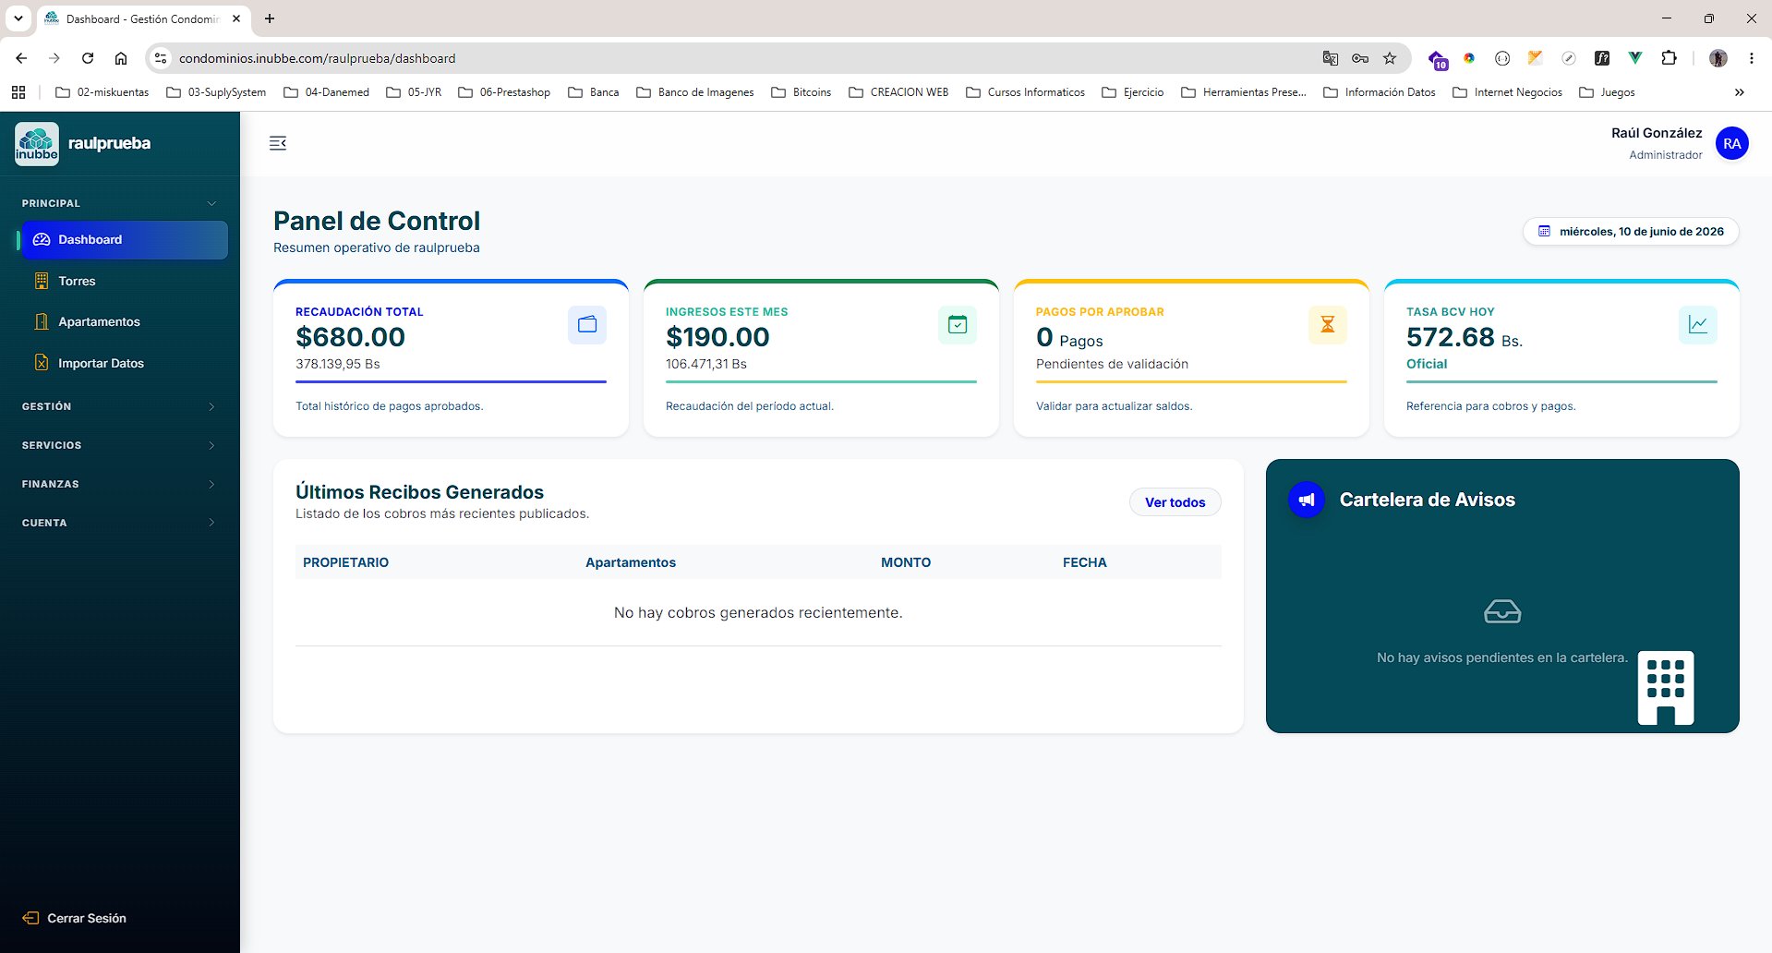Click the logout arrow icon
Image resolution: width=1772 pixels, height=953 pixels.
click(x=30, y=918)
